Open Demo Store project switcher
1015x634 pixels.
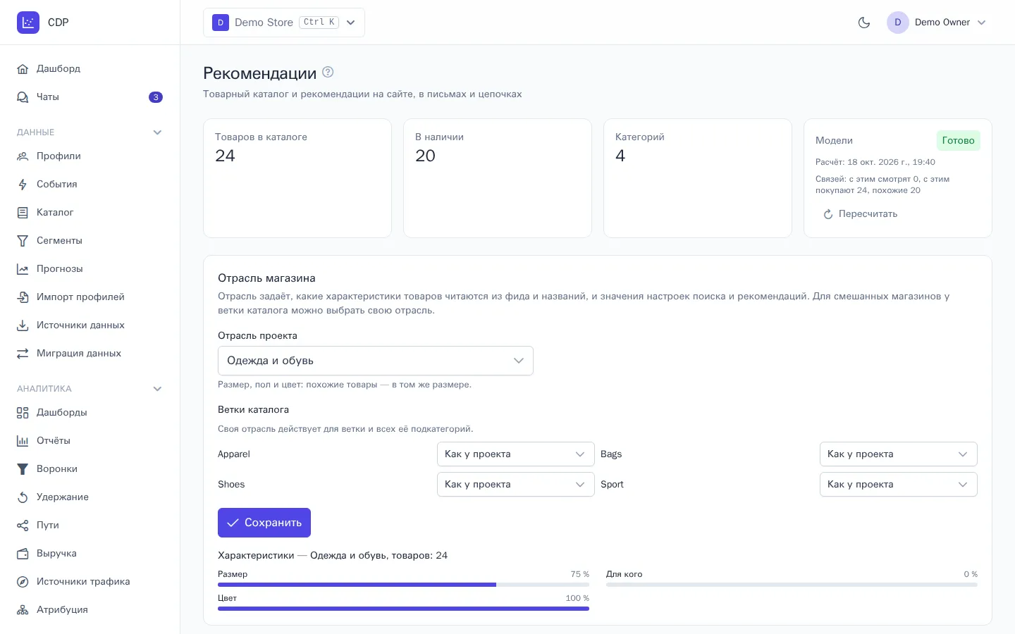284,23
